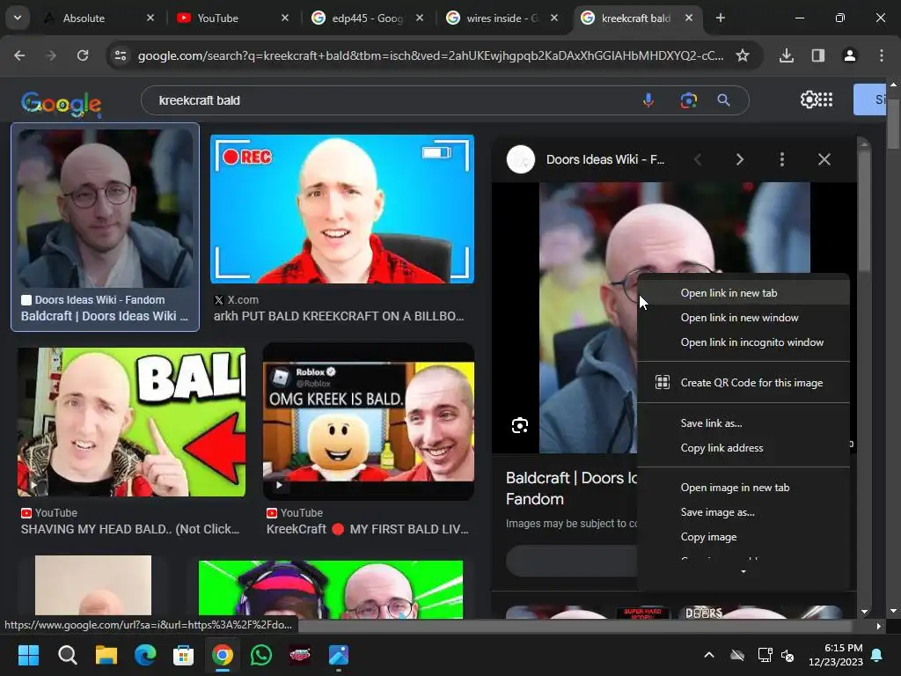Go to Google home logo
This screenshot has width=901, height=676.
(61, 104)
